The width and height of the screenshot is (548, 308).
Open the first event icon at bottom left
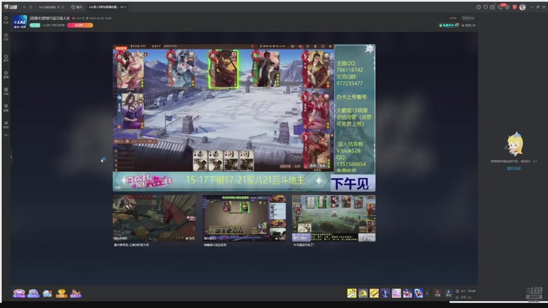tap(19, 294)
